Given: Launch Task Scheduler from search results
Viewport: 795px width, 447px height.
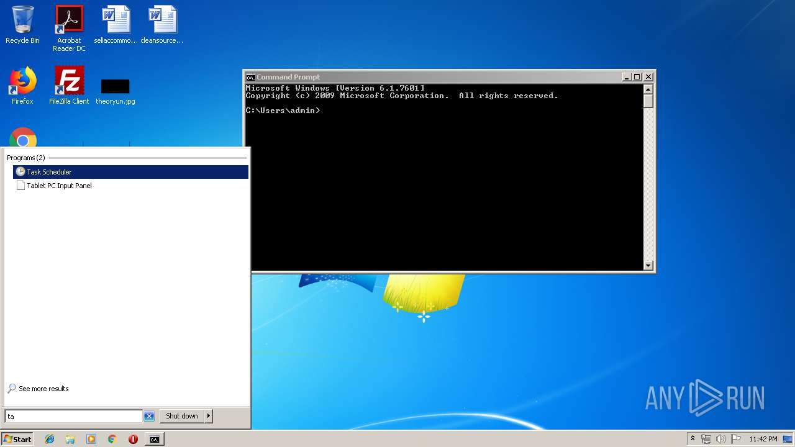Looking at the screenshot, I should click(130, 172).
